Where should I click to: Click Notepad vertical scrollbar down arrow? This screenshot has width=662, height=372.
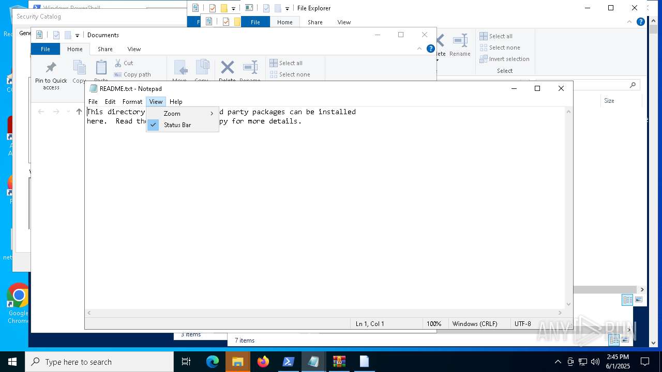click(x=568, y=304)
